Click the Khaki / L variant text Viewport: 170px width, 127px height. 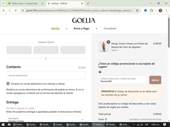(x=115, y=50)
